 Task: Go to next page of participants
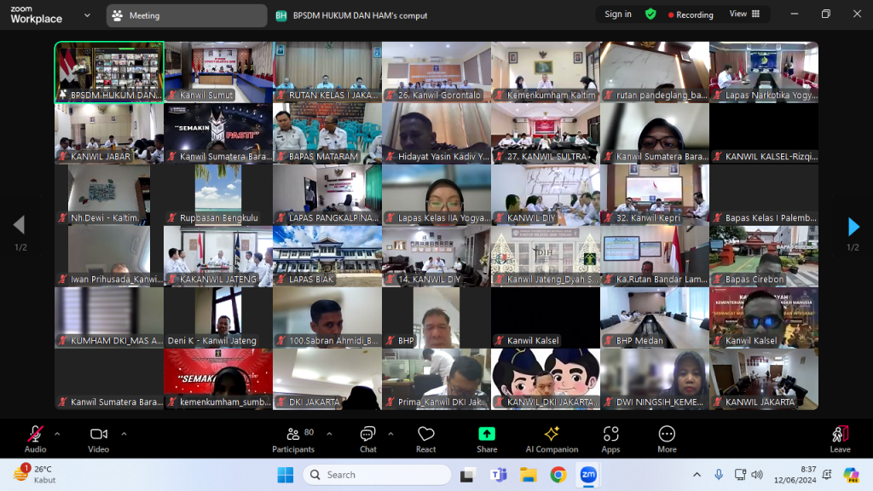click(x=853, y=226)
